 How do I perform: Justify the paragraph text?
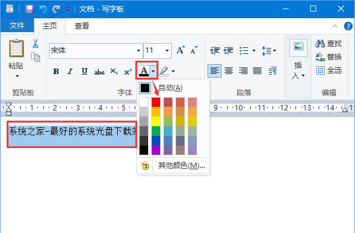pos(257,71)
